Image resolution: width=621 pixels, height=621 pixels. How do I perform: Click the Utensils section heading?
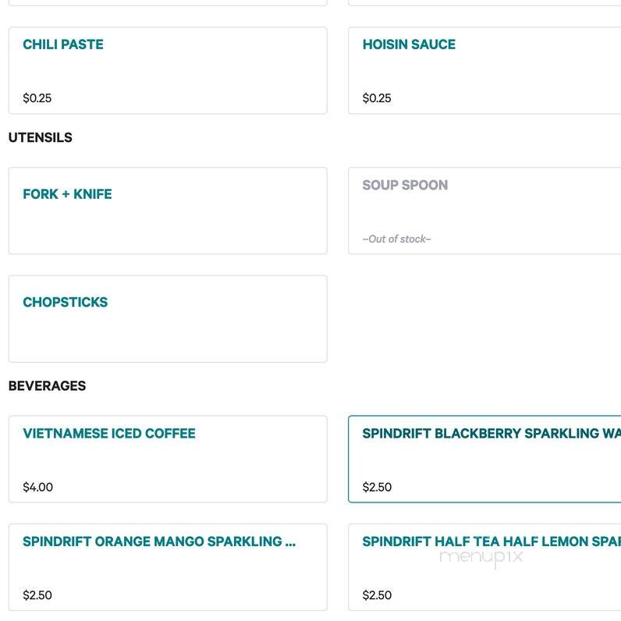coord(41,137)
